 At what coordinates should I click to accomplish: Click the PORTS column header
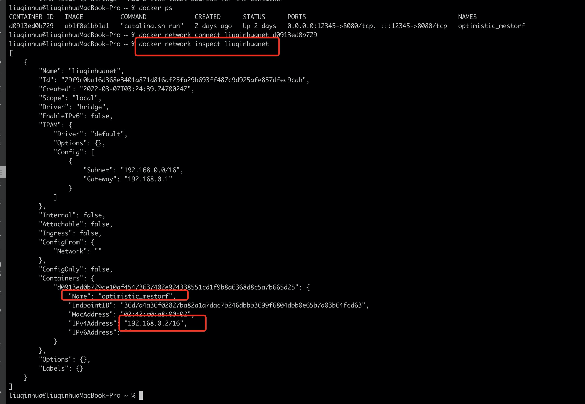(296, 17)
